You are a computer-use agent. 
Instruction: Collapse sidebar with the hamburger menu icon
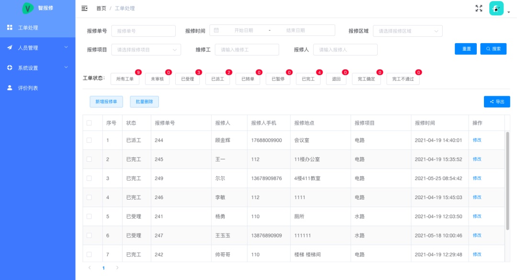coord(85,8)
